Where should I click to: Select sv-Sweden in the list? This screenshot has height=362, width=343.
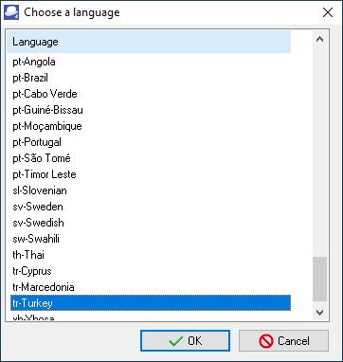pyautogui.click(x=151, y=207)
